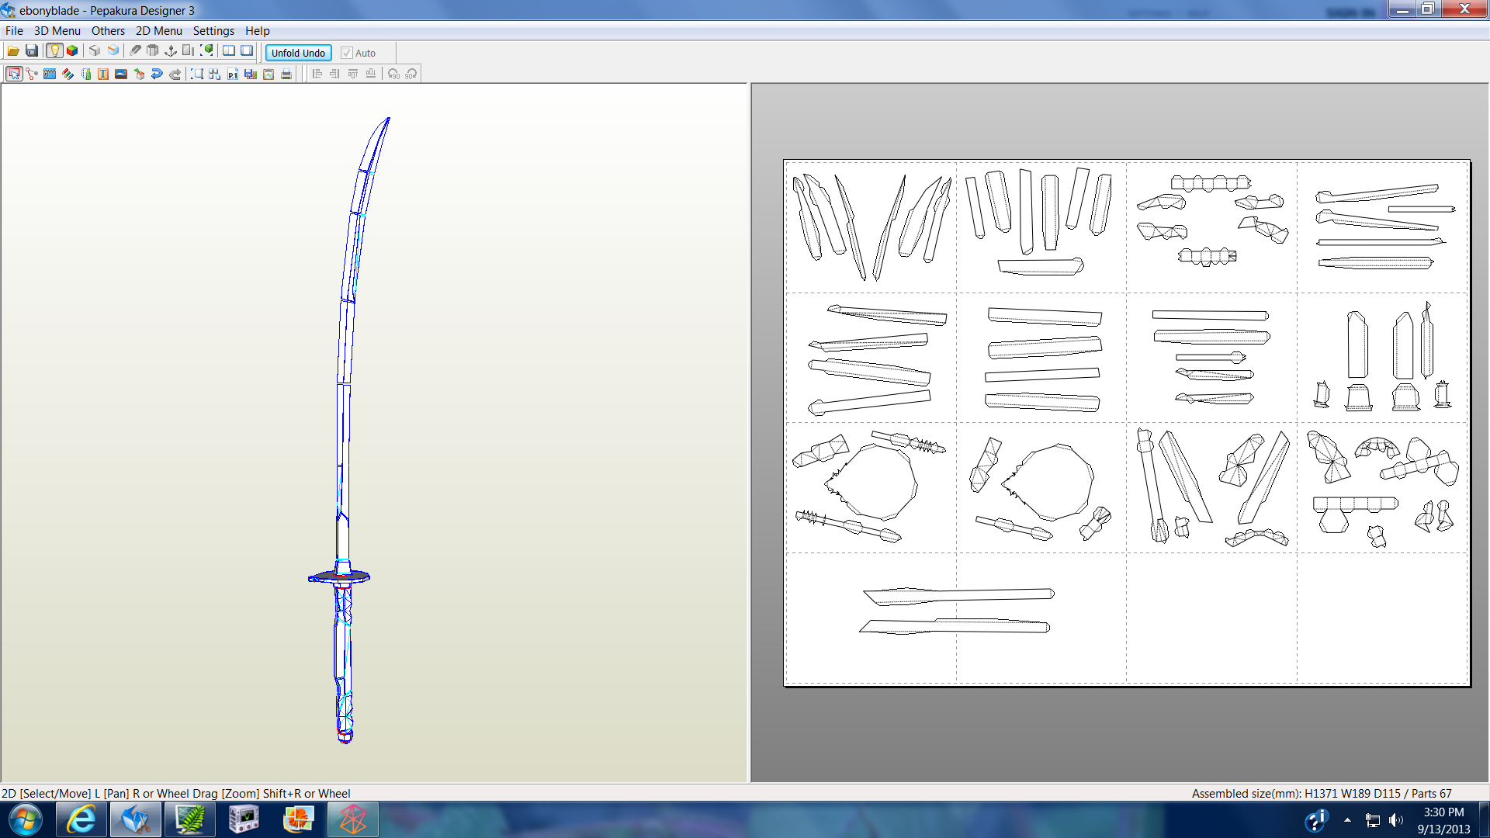Choose the text T input tool
Screen dimensions: 1490x838
pos(103,74)
